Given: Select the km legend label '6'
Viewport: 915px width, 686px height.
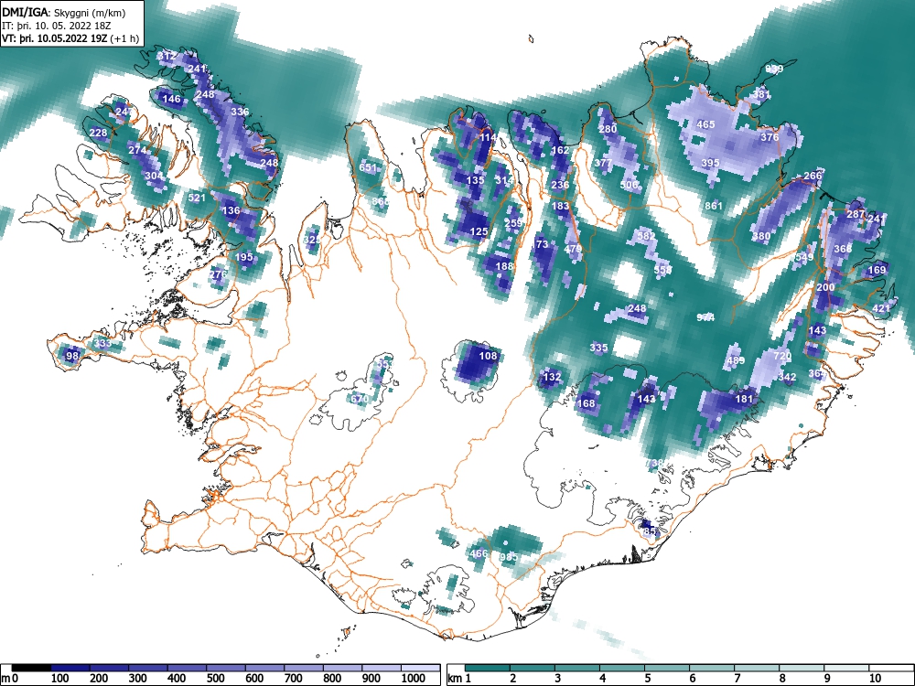Looking at the screenshot, I should tap(692, 679).
